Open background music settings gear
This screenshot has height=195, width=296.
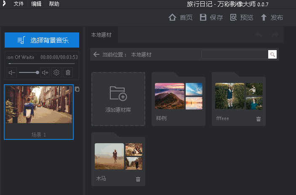pos(56,72)
